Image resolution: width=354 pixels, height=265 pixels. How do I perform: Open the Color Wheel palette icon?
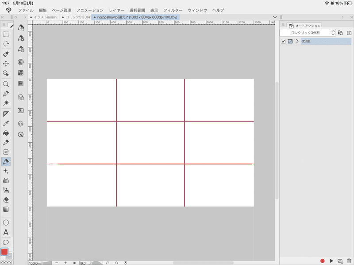coord(21,62)
